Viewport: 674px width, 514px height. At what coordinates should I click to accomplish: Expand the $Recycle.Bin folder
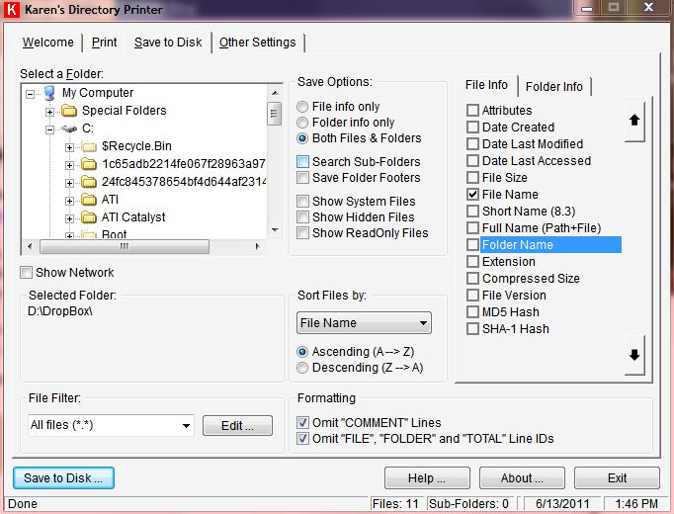tap(69, 147)
